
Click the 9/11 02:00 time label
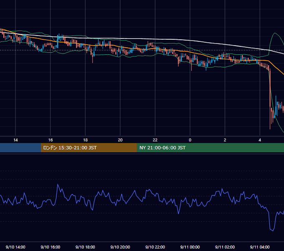point(225,247)
